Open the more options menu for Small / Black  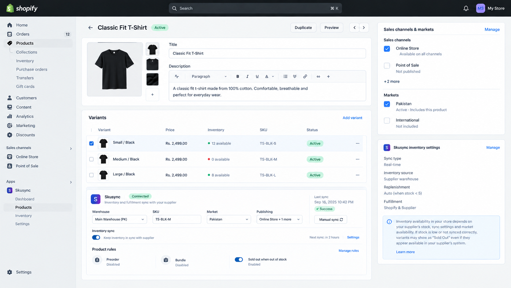tap(358, 143)
